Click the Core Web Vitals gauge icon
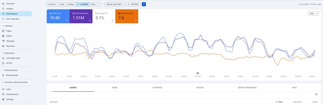 point(3,58)
